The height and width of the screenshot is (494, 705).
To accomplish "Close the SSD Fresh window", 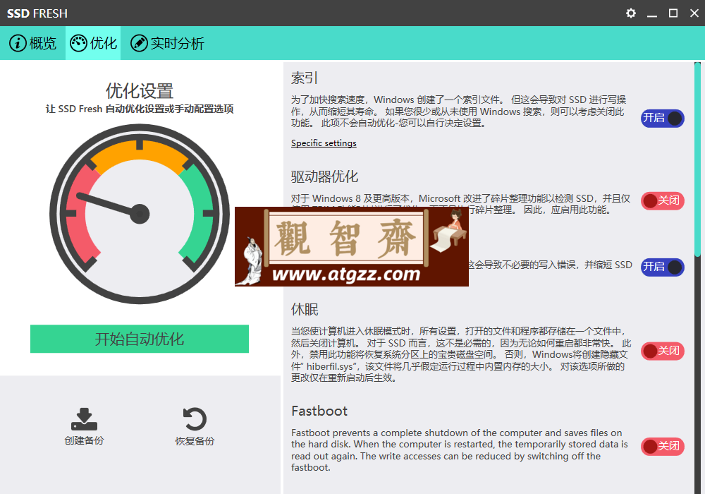I will pyautogui.click(x=694, y=13).
